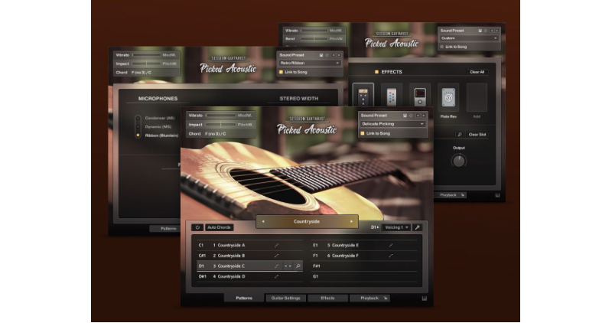The width and height of the screenshot is (612, 323).
Task: Adjust the Impact slider in the front window
Action: (220, 125)
